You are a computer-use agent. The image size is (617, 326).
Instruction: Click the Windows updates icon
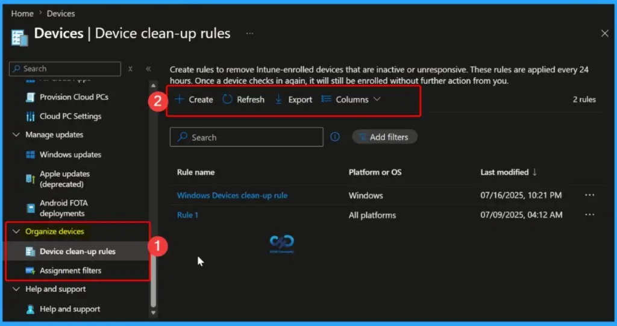(x=30, y=154)
